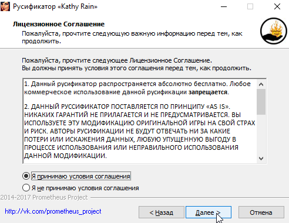
Task: Click the bold word «запрещается» in license
Action: [208, 92]
